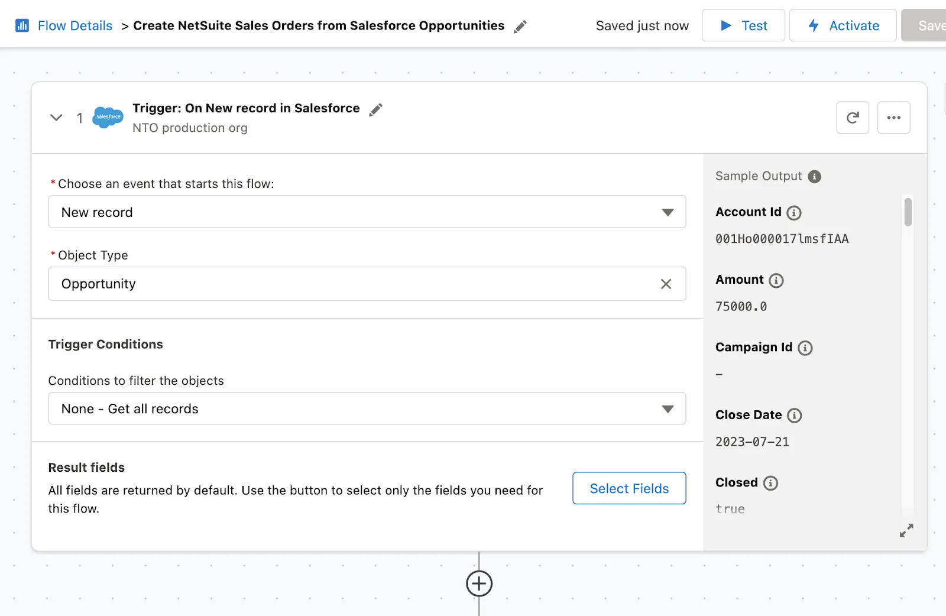Show info for Sample Output
The image size is (946, 616).
(814, 176)
